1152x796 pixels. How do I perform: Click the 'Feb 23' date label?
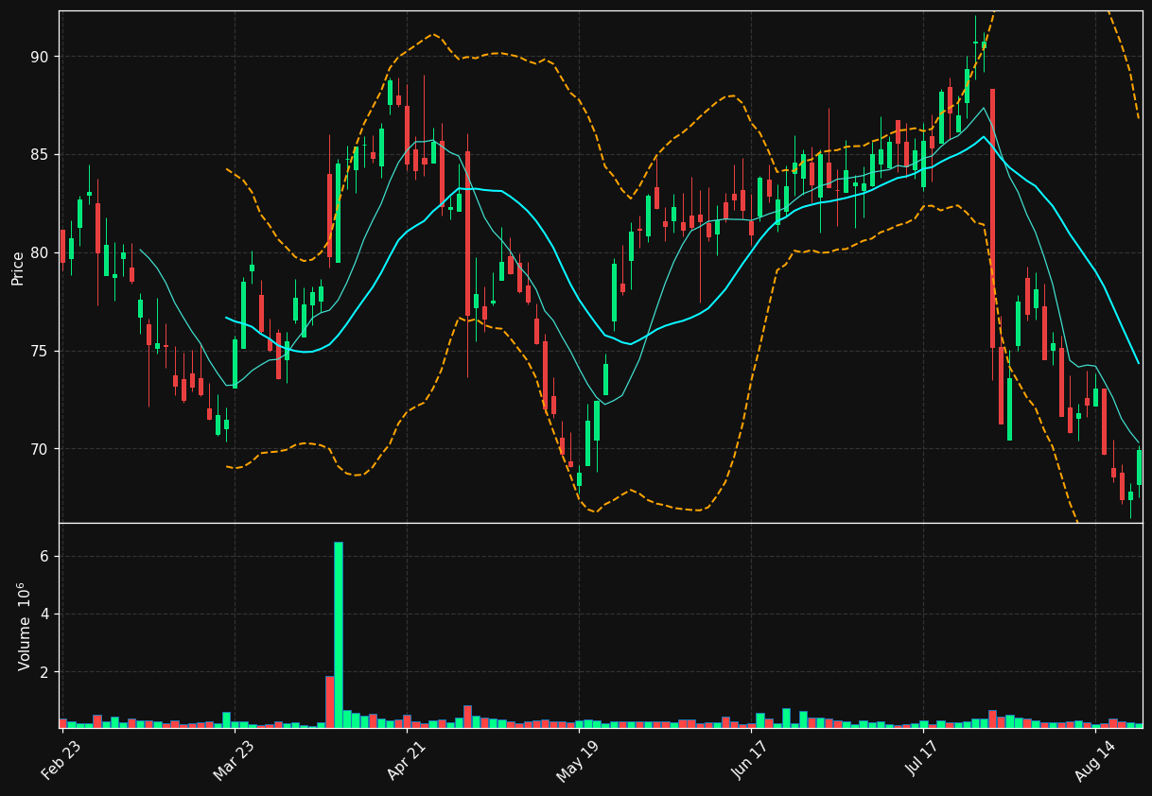point(61,758)
